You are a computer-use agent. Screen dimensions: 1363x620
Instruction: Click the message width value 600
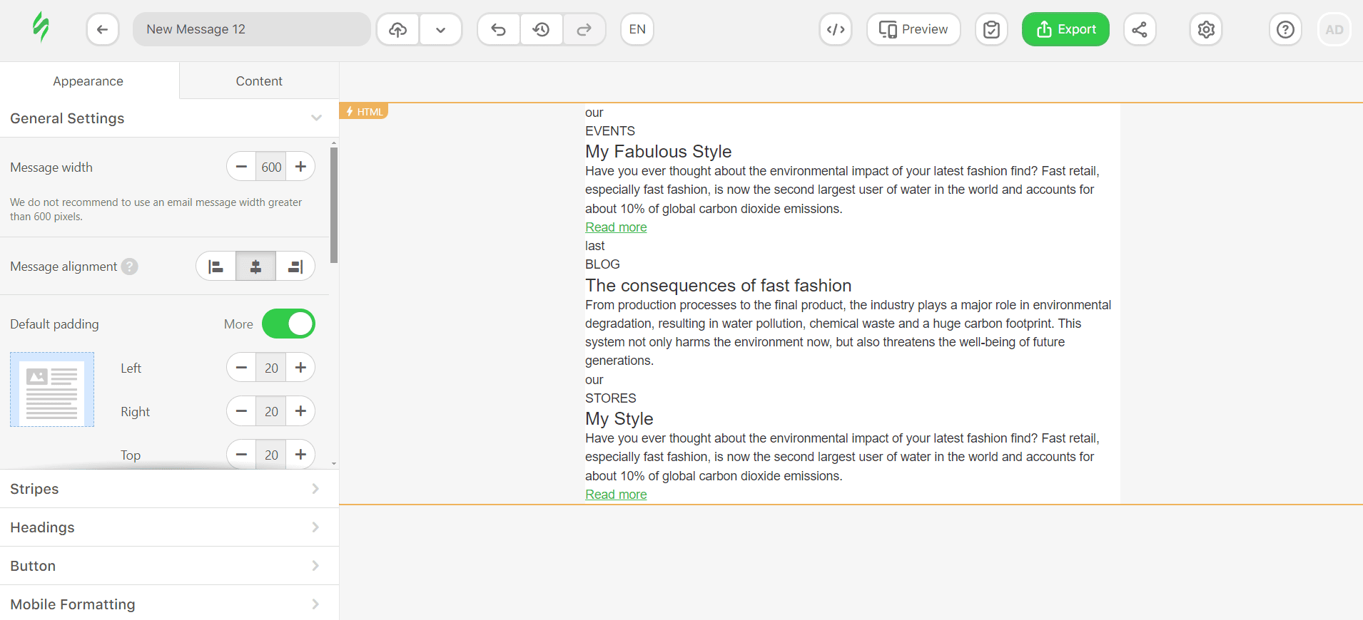click(x=271, y=167)
